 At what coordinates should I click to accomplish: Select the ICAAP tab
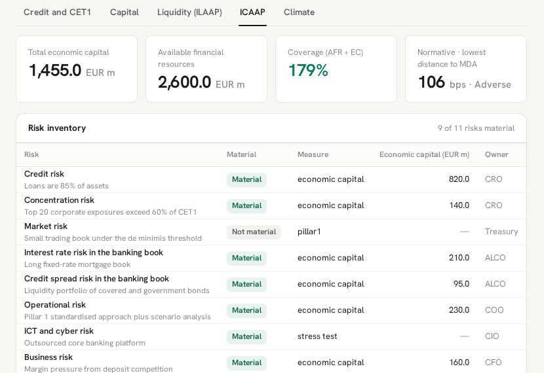coord(252,12)
